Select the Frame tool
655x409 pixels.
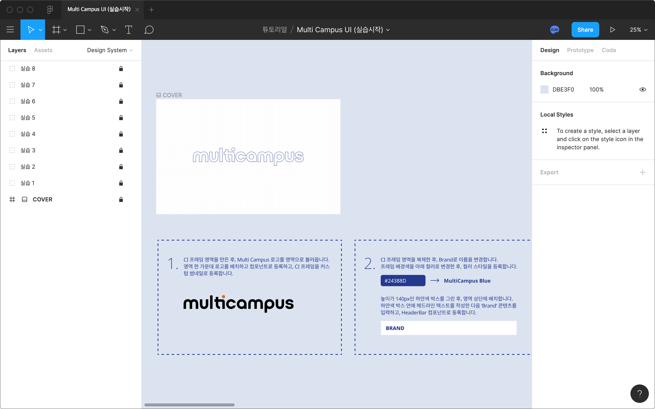pyautogui.click(x=56, y=29)
